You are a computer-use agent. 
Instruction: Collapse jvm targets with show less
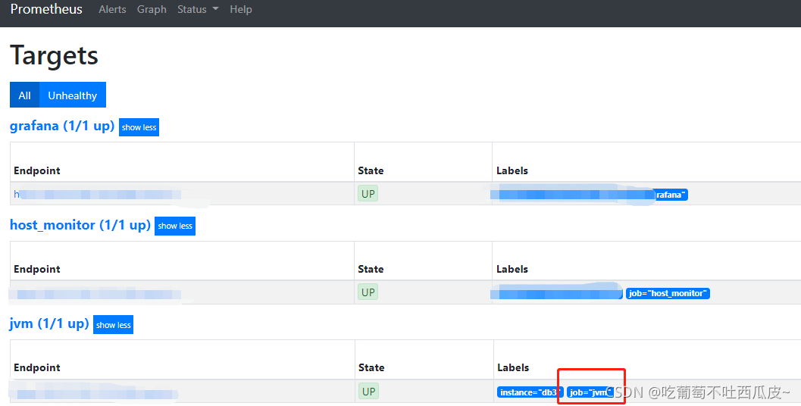coord(114,325)
